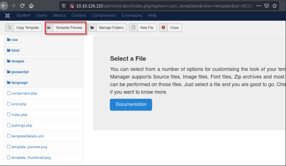Click the blue Documentation button
Screen dimensions: 286x166
[x=131, y=105]
